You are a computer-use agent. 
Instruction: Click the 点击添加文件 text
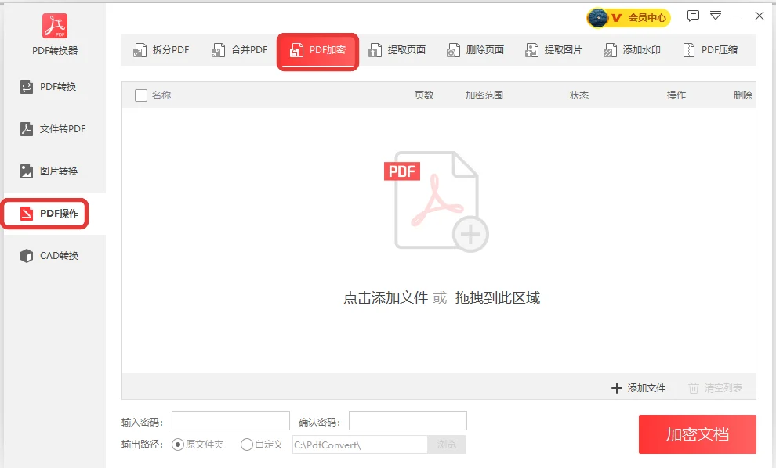386,298
